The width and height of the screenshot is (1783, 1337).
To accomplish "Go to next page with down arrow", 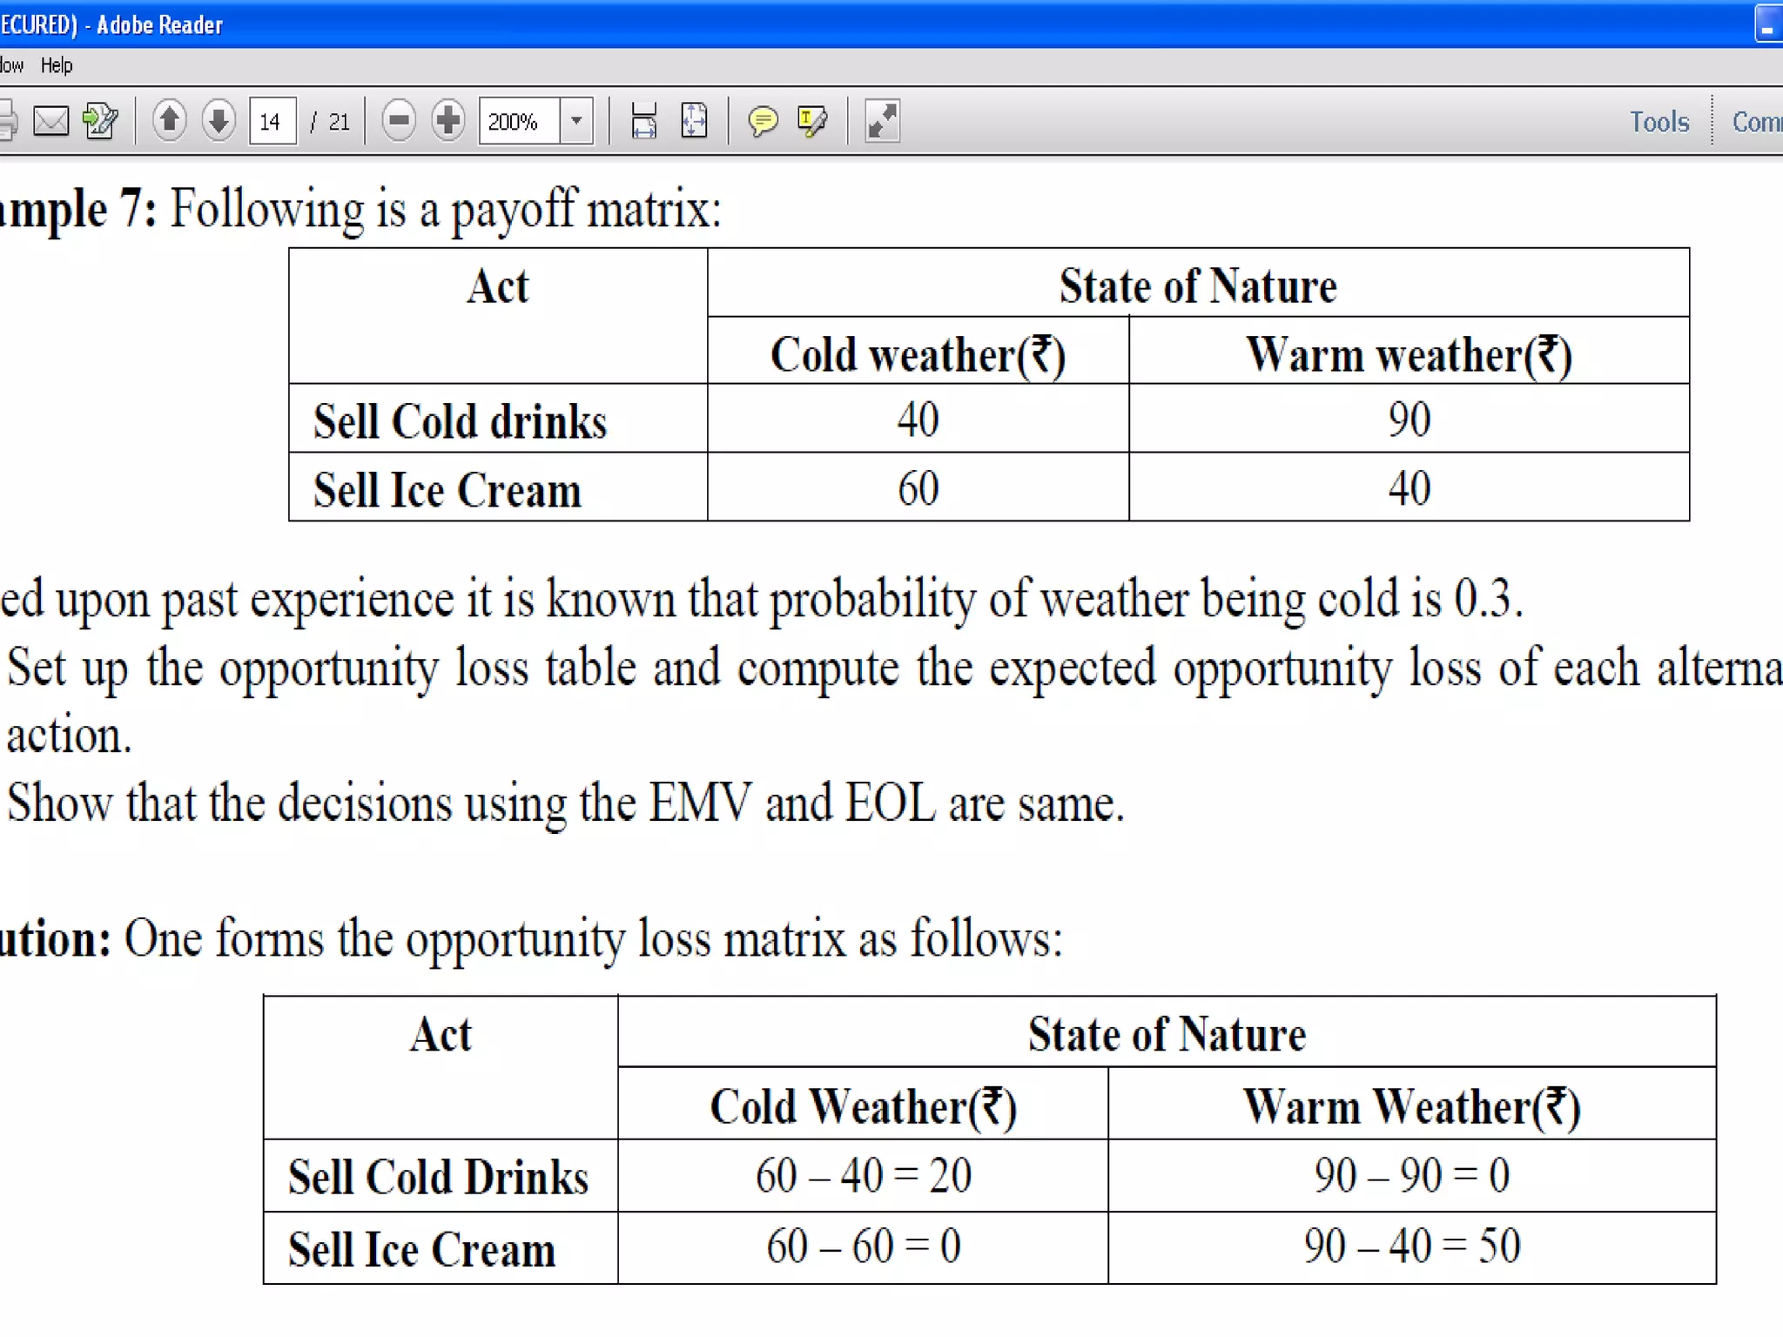I will pos(219,120).
